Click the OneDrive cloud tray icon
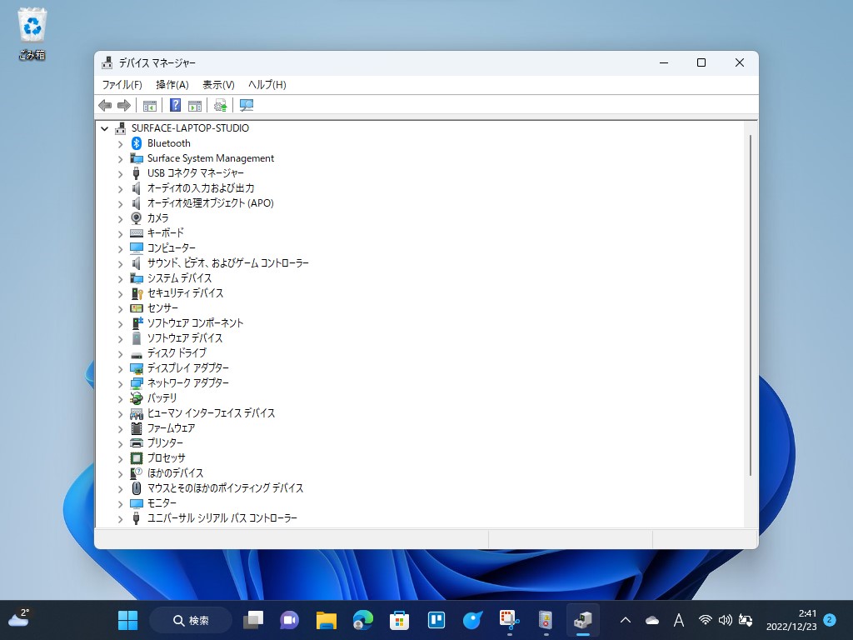 pos(651,620)
